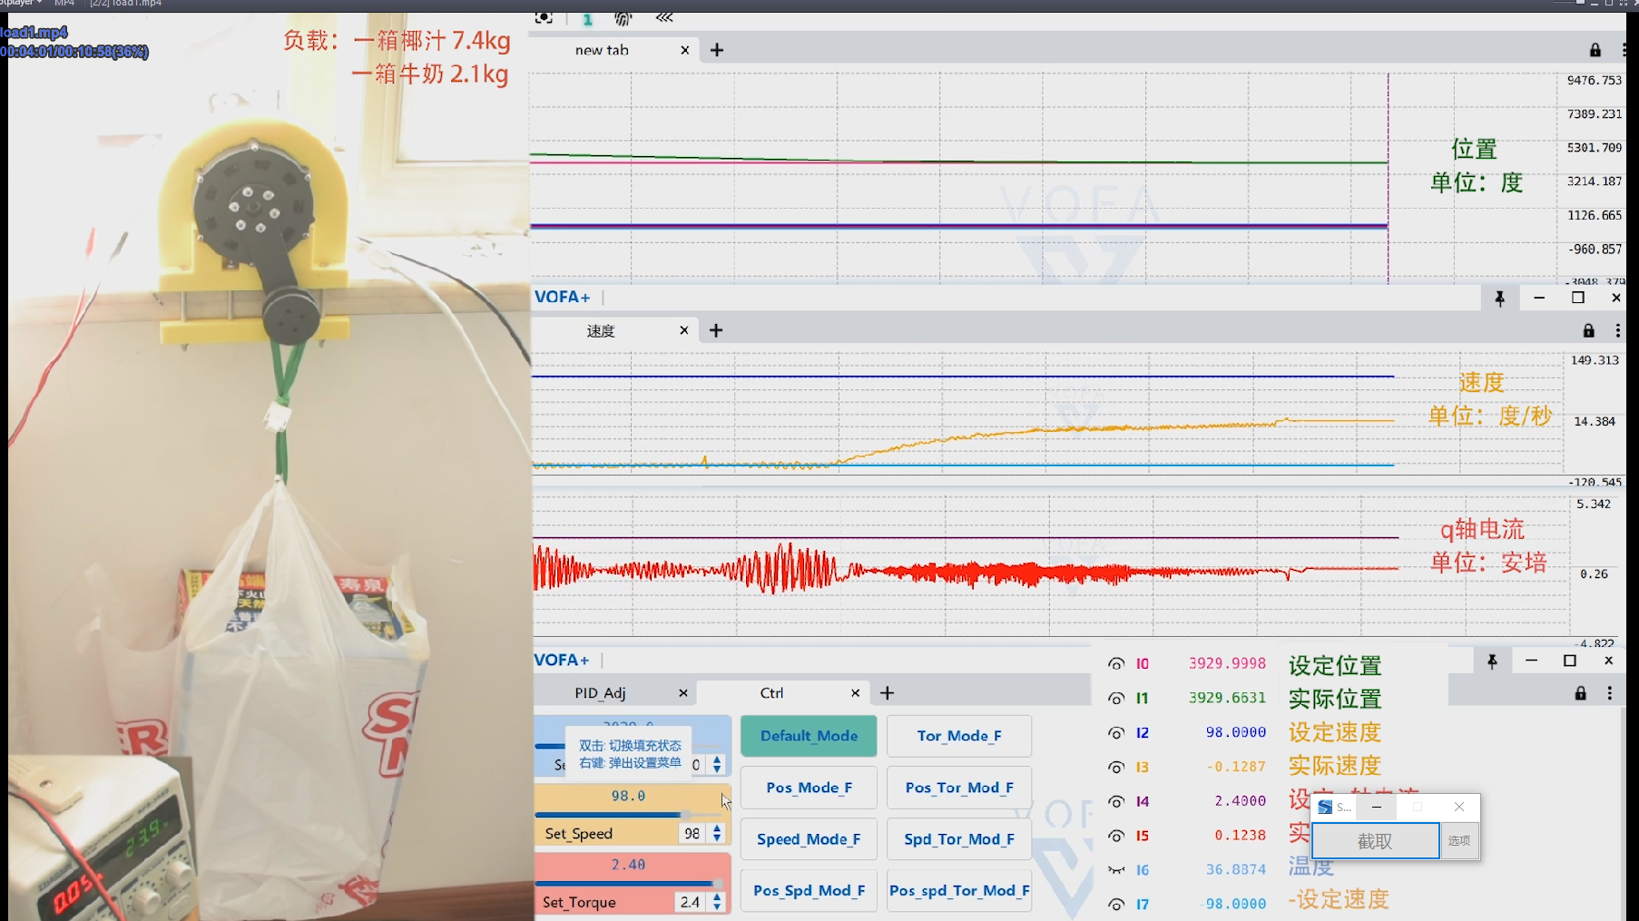This screenshot has height=921, width=1639.
Task: Click I0 value 3929.9998
Action: pyautogui.click(x=1227, y=663)
